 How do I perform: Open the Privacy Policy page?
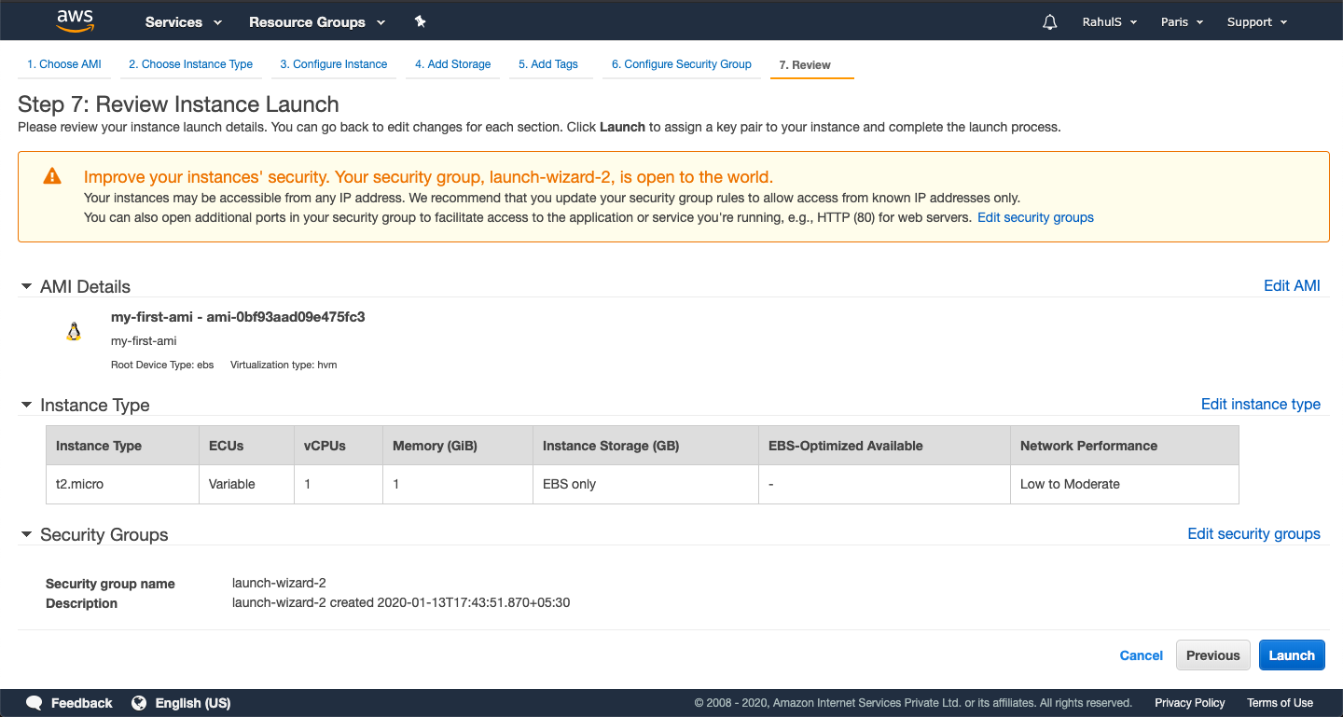1190,702
